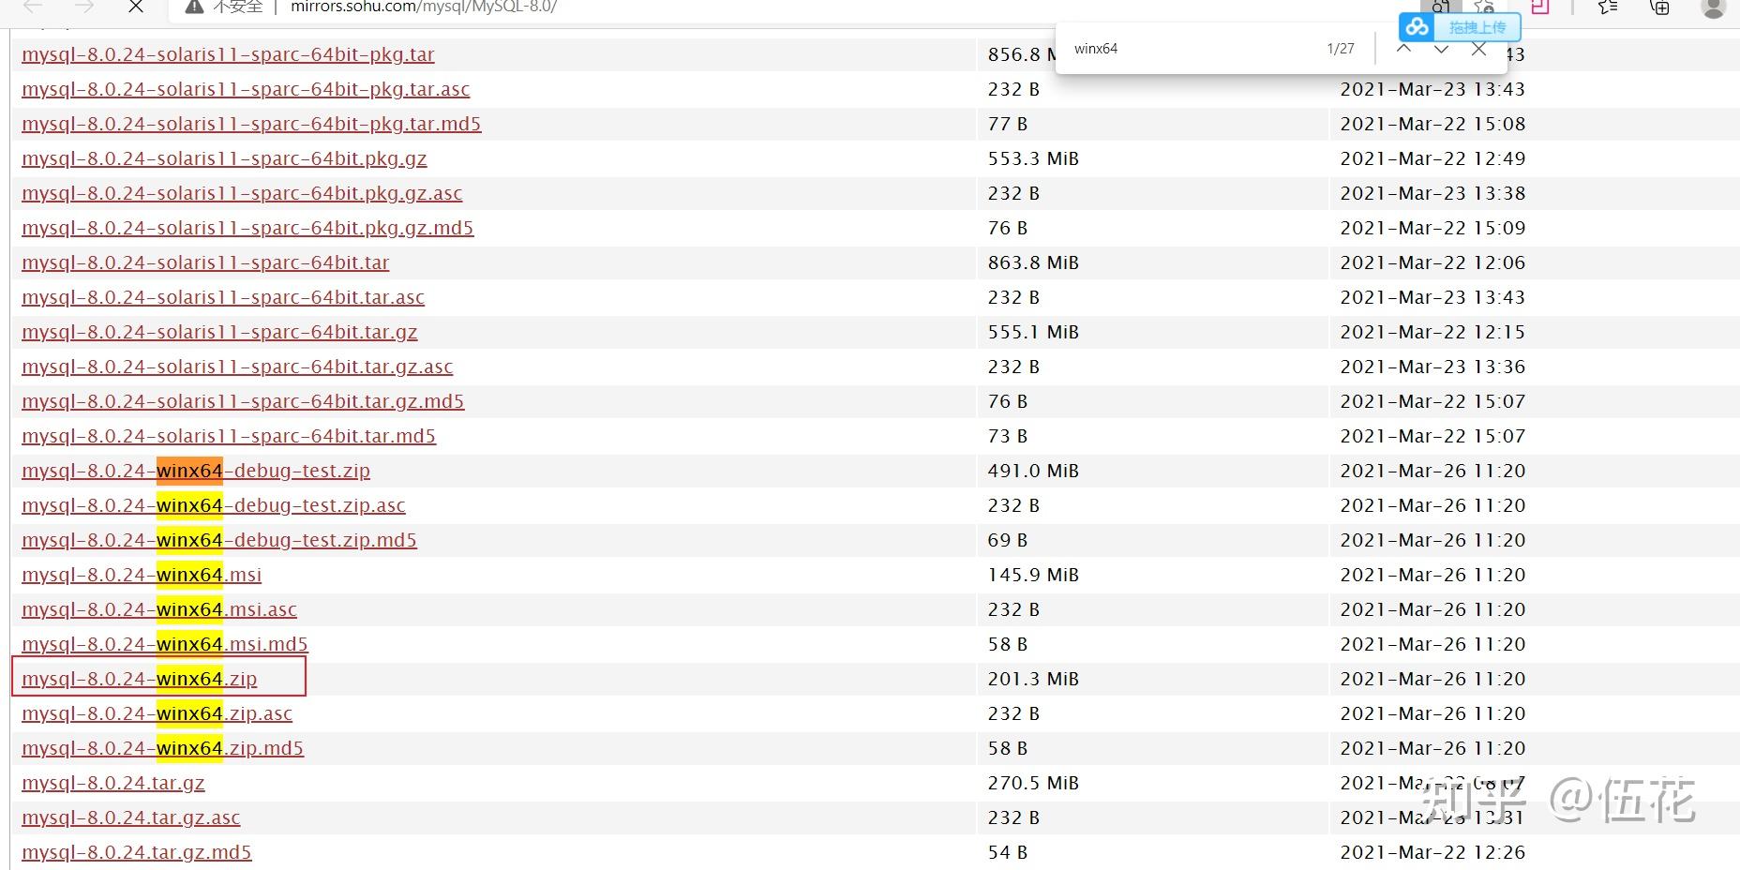This screenshot has height=870, width=1740.
Task: Close the find-on-page bar
Action: (x=1478, y=49)
